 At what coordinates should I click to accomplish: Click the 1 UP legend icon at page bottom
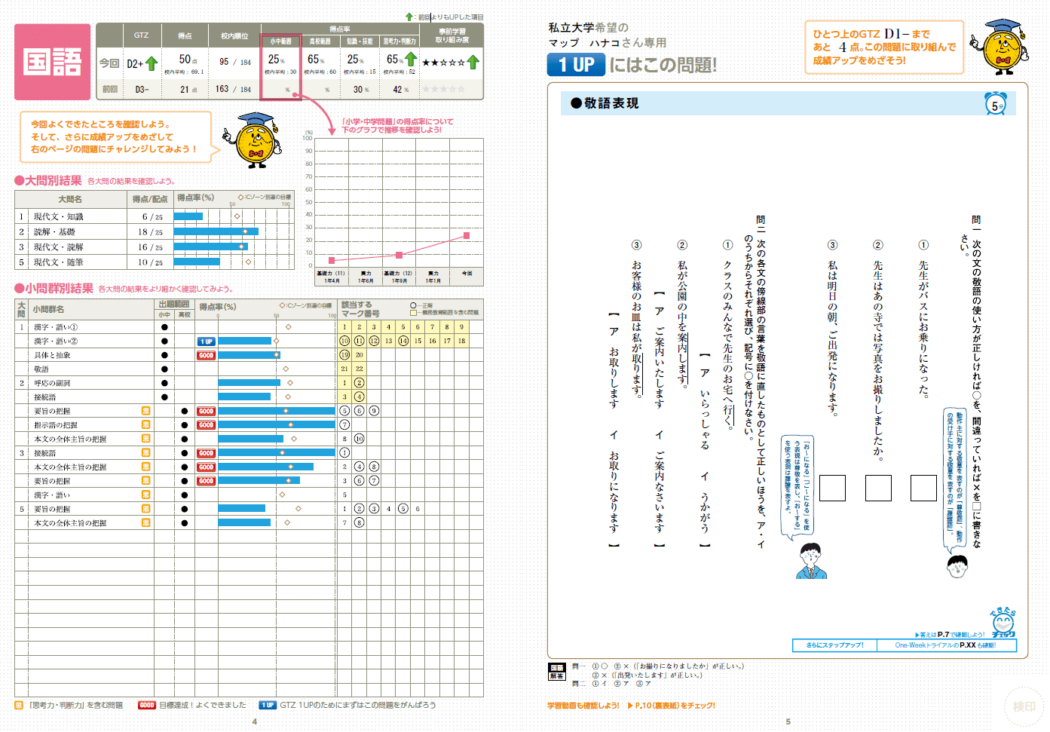268,705
